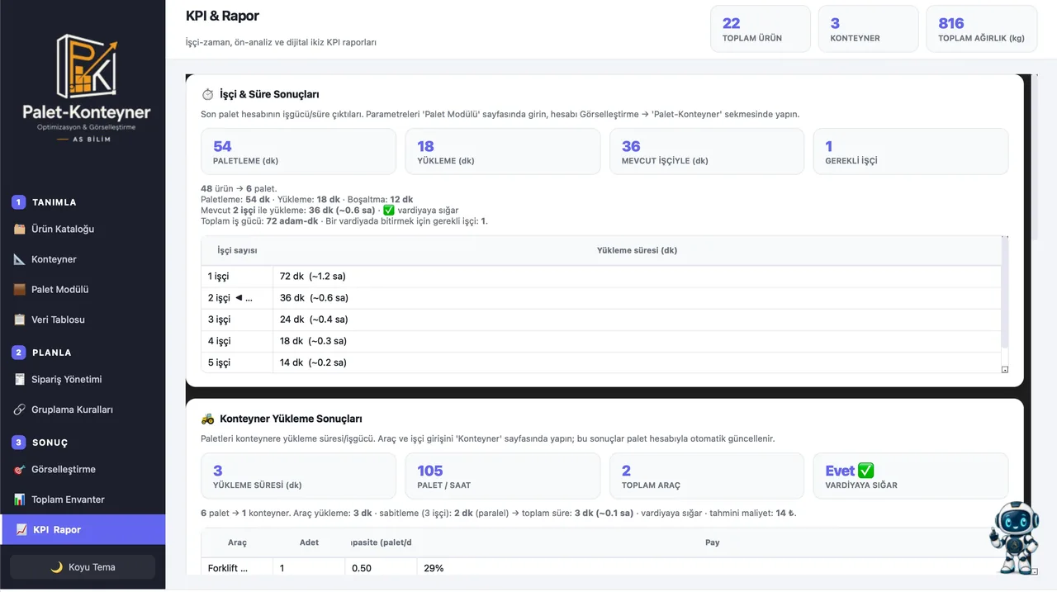
Task: Click the moon icon in Koyu Tema
Action: click(x=57, y=567)
